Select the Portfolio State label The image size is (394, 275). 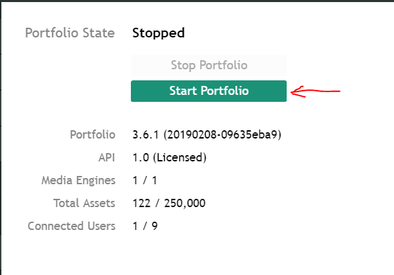(x=70, y=33)
